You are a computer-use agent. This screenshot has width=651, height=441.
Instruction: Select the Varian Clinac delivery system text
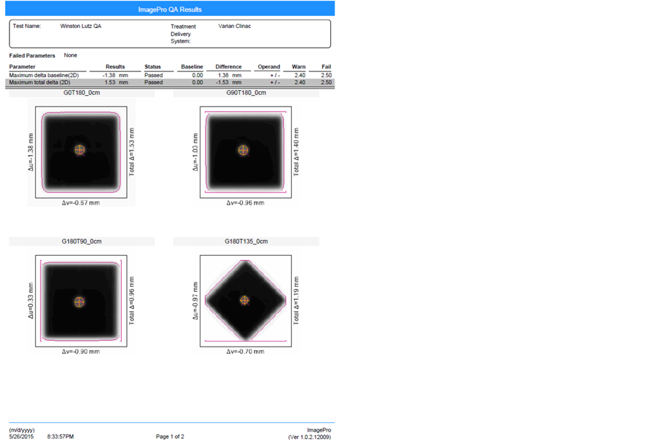pyautogui.click(x=234, y=26)
